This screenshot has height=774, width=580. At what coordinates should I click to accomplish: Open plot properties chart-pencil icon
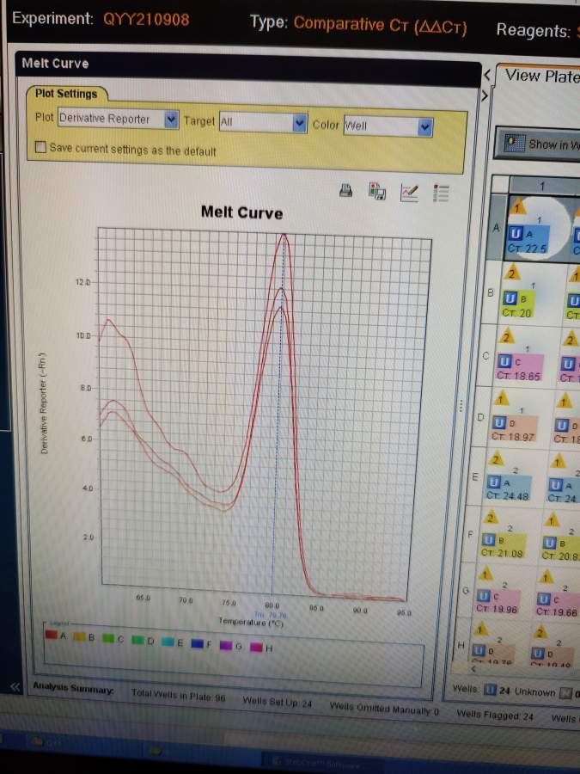(x=409, y=193)
